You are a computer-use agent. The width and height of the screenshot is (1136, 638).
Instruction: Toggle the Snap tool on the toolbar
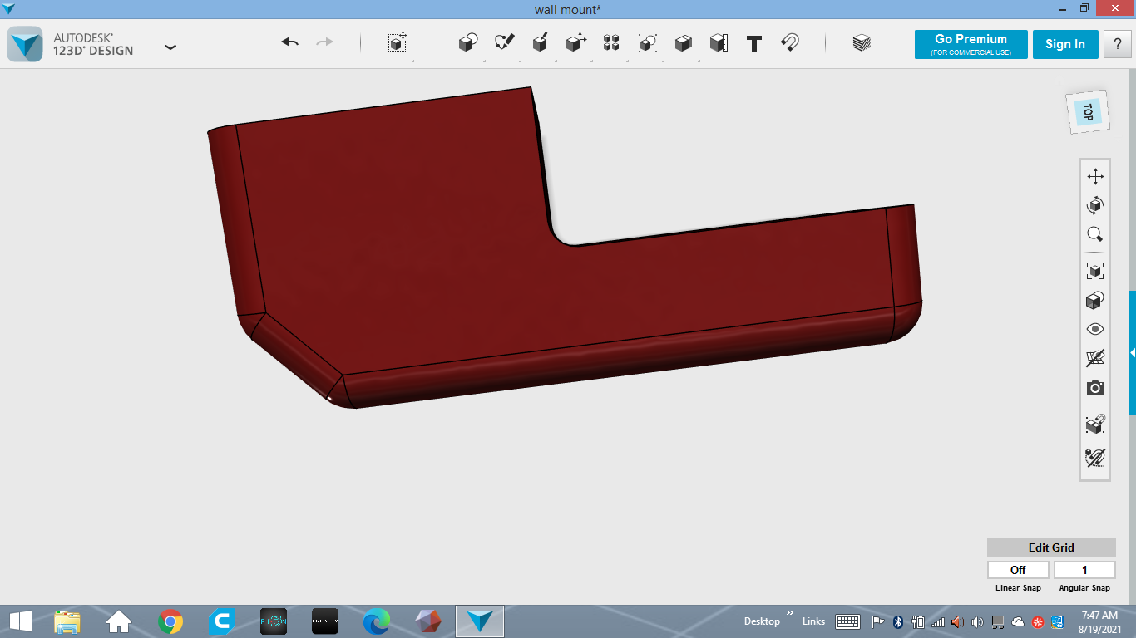pyautogui.click(x=790, y=44)
